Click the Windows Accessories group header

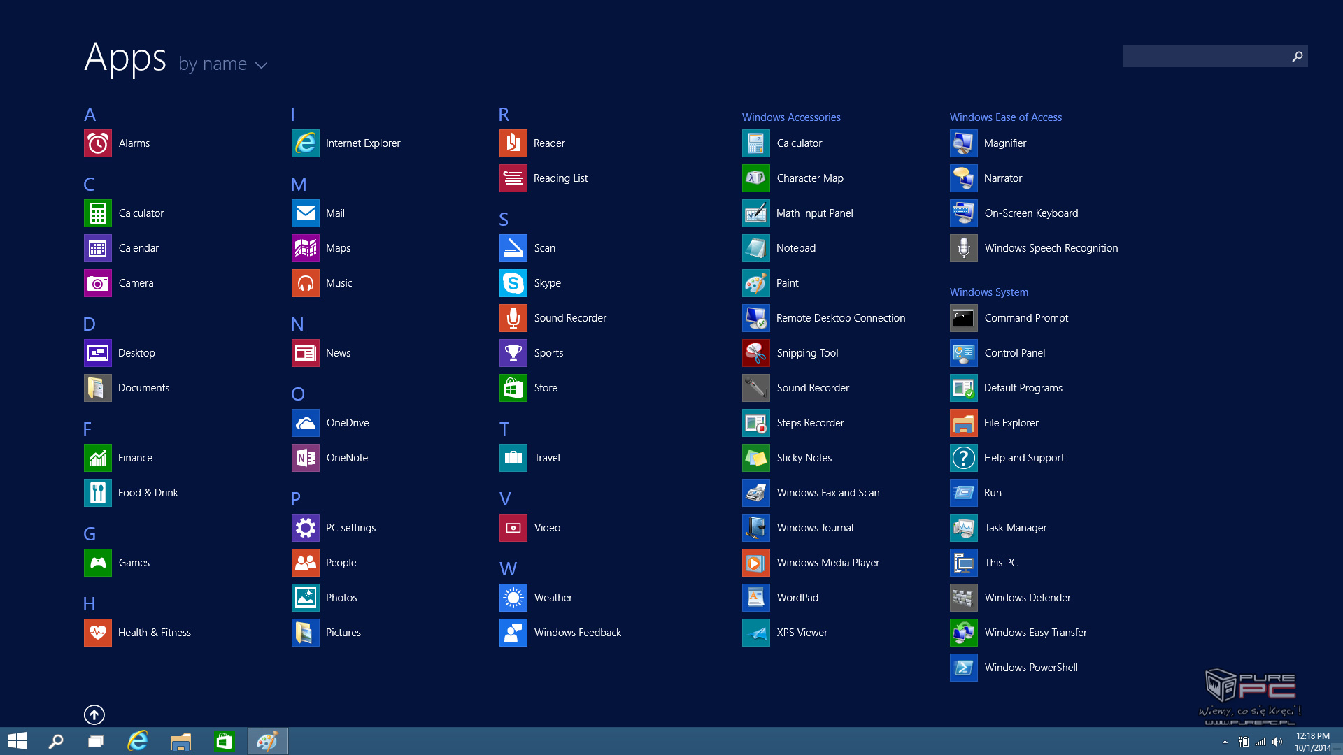791,117
